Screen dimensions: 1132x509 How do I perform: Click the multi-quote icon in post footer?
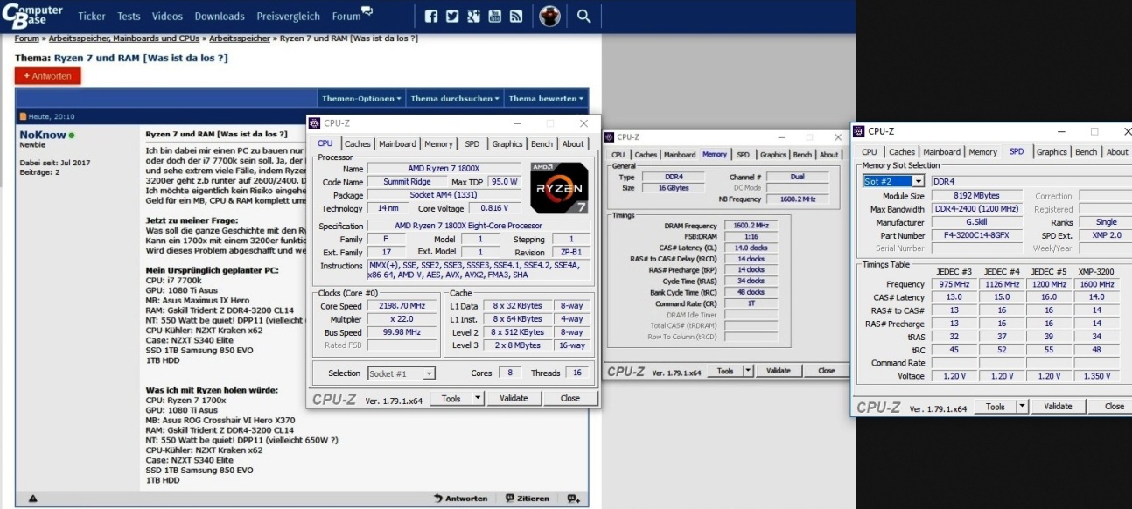pos(573,499)
